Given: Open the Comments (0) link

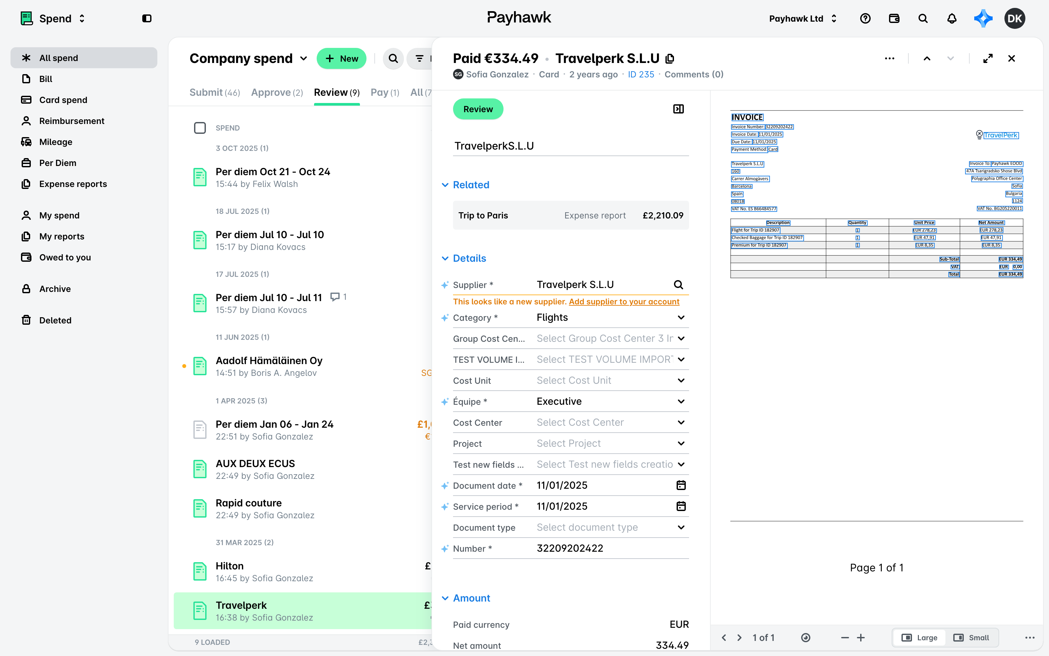Looking at the screenshot, I should click(x=694, y=75).
